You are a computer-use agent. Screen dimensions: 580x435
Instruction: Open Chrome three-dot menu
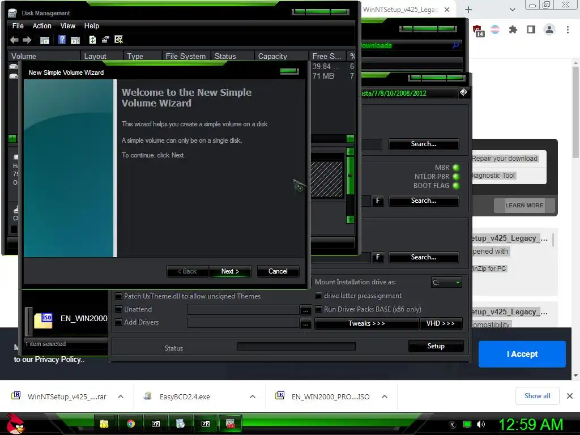pyautogui.click(x=568, y=29)
